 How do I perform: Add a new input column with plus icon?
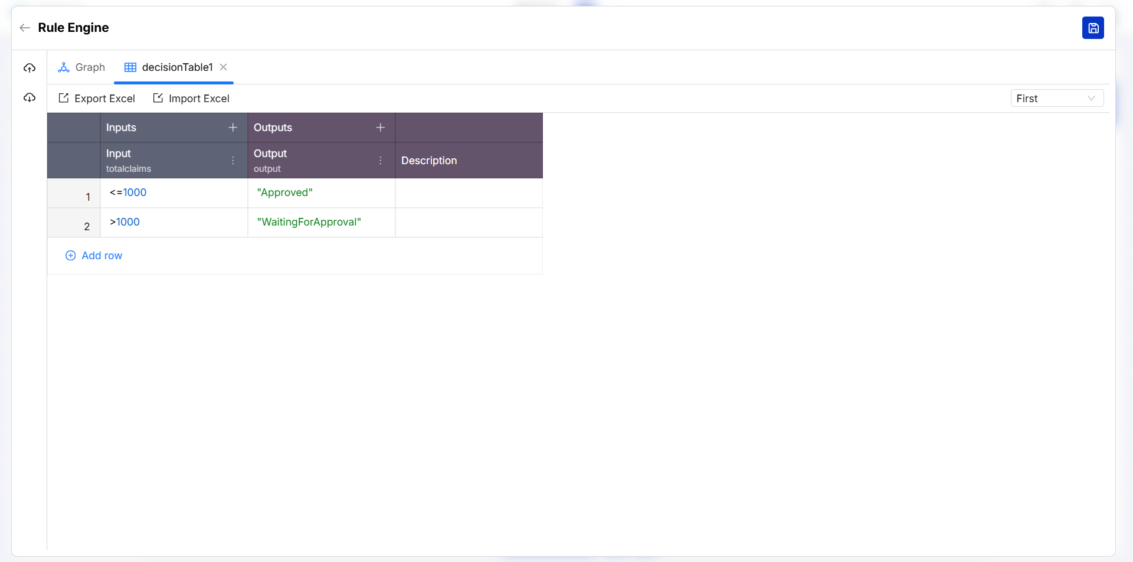pos(233,128)
